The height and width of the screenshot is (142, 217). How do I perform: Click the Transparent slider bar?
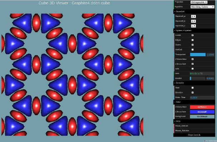[x=198, y=54]
